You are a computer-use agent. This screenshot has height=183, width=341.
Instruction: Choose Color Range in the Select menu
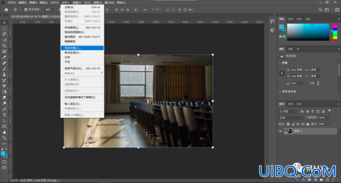[82, 48]
